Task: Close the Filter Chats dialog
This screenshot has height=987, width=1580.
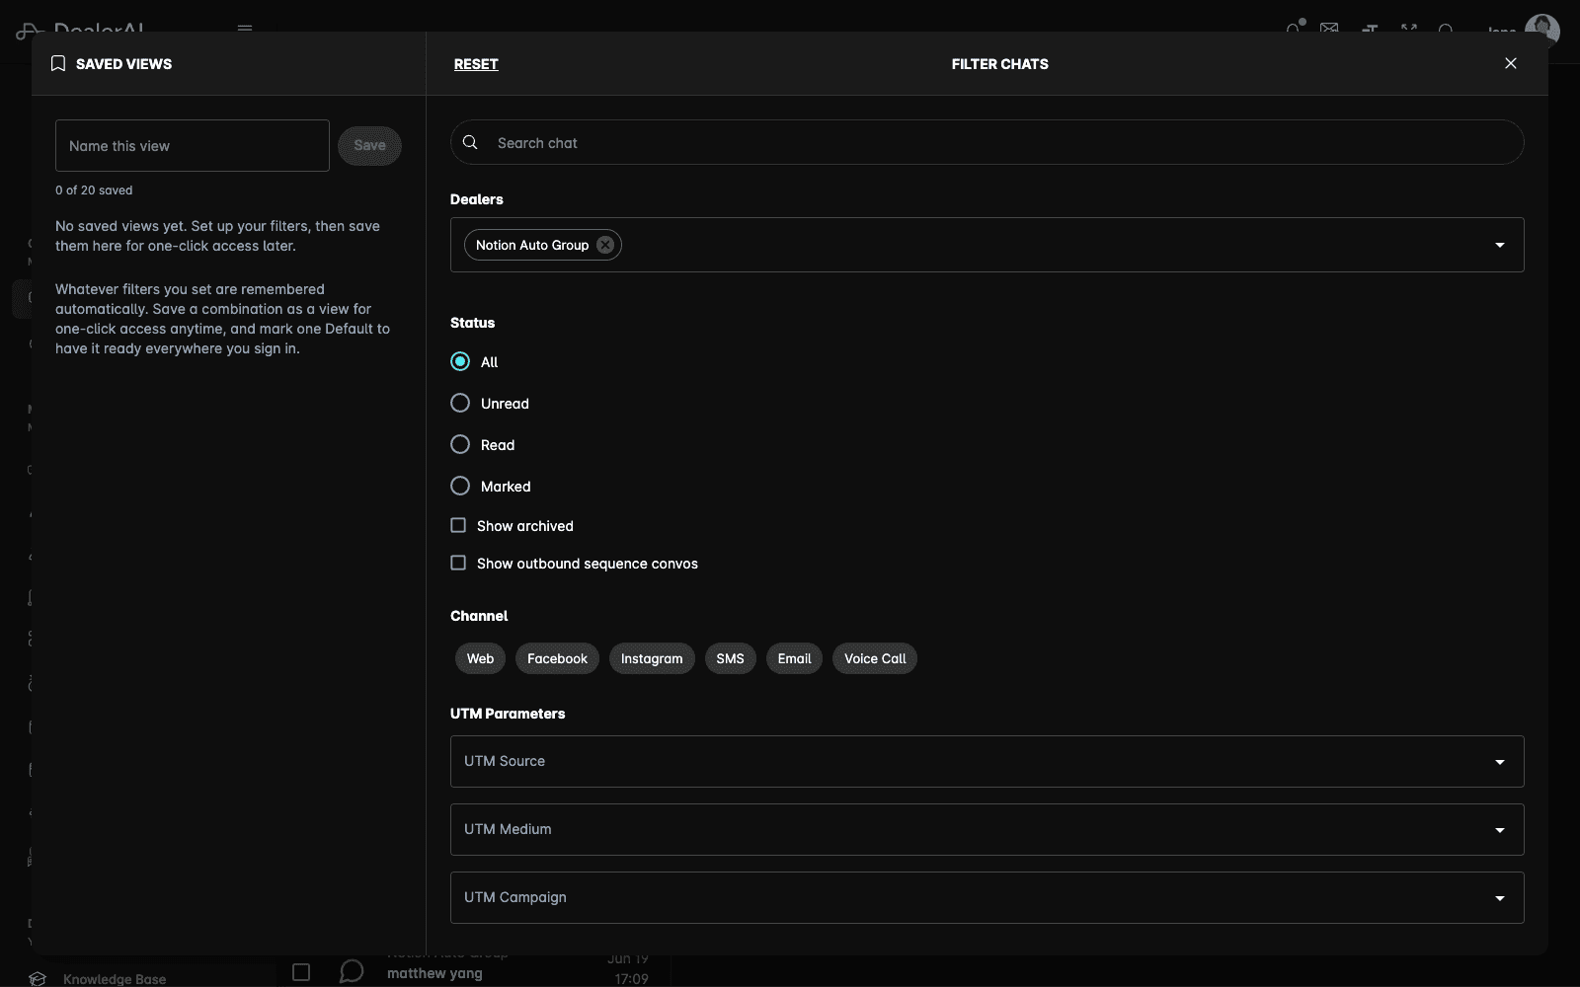Action: [x=1510, y=63]
